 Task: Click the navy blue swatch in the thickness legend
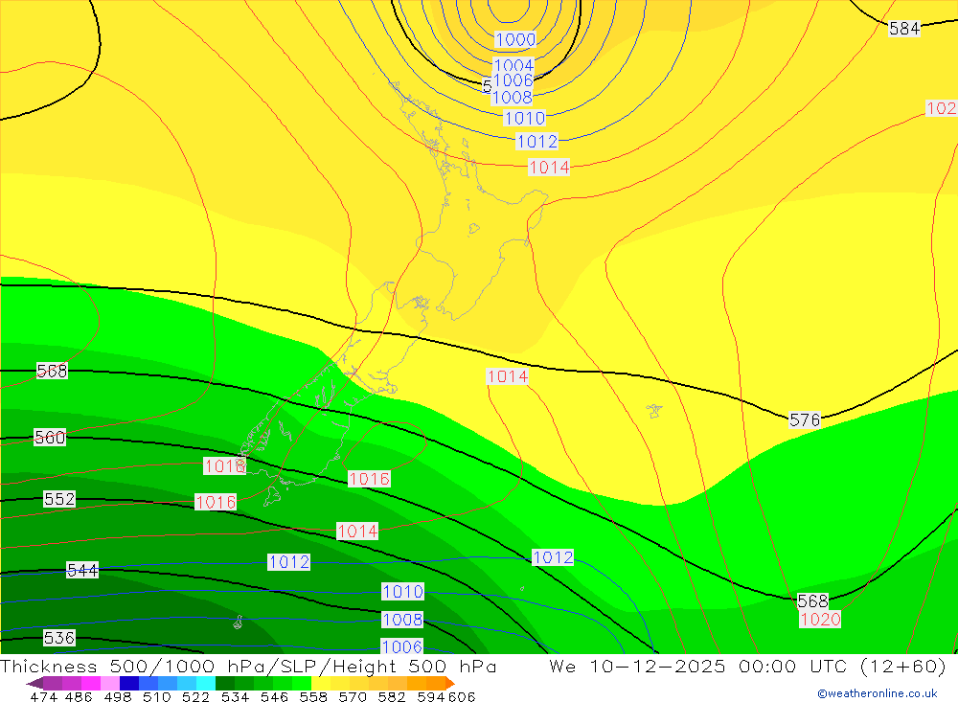click(x=129, y=683)
